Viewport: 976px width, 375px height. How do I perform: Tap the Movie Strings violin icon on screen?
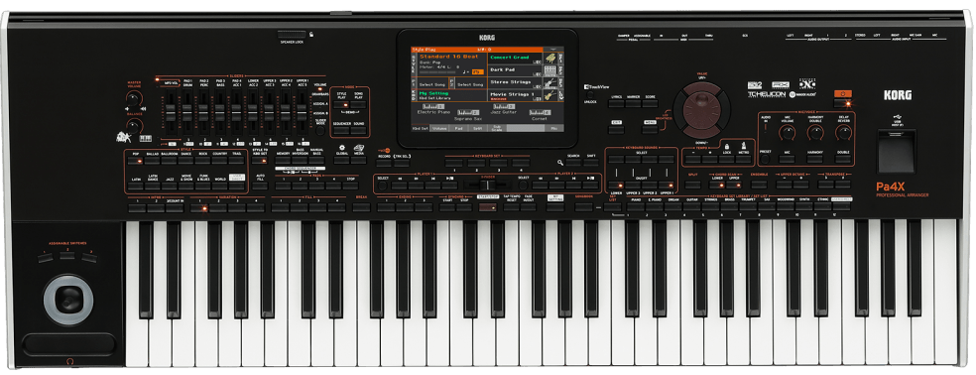pyautogui.click(x=551, y=95)
